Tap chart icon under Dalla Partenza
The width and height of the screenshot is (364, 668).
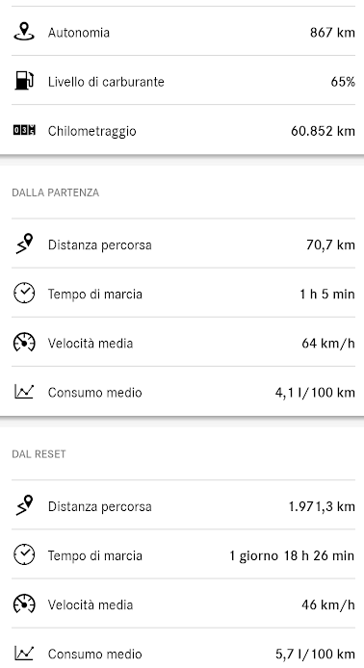tap(24, 392)
